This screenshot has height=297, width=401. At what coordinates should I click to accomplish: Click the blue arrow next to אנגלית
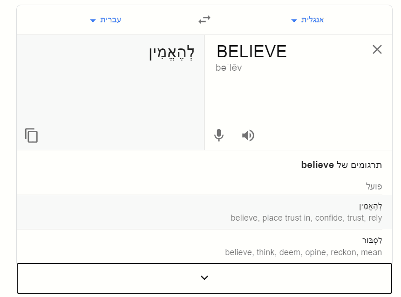point(293,20)
